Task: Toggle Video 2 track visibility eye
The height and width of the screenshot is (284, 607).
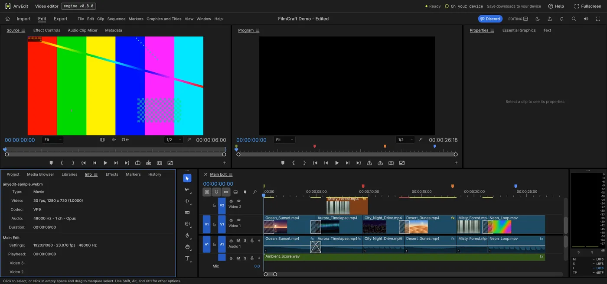Action: coord(238,201)
